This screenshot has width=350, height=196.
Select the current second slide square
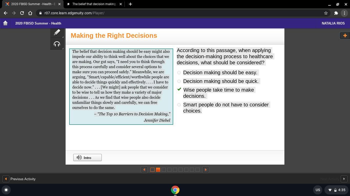coord(158,170)
